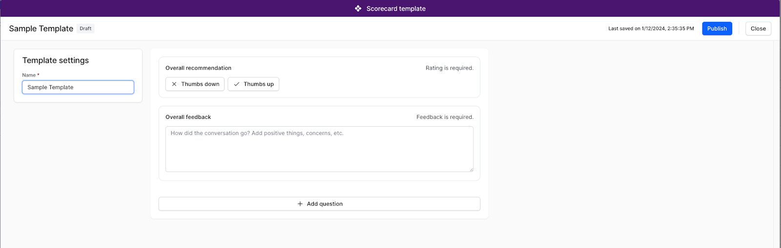This screenshot has height=248, width=781.
Task: Click the Feedback is required notice
Action: click(445, 117)
